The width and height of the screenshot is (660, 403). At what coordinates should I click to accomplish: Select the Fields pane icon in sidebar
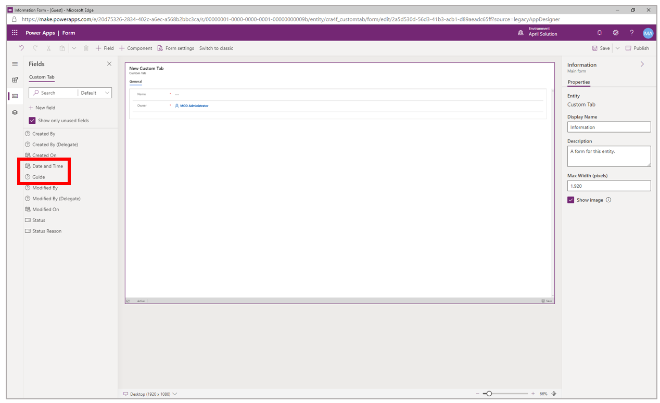pyautogui.click(x=15, y=96)
